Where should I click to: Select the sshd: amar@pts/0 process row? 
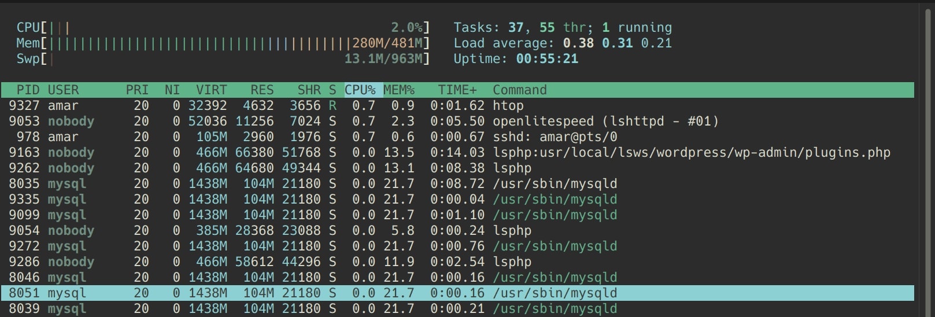coord(457,137)
